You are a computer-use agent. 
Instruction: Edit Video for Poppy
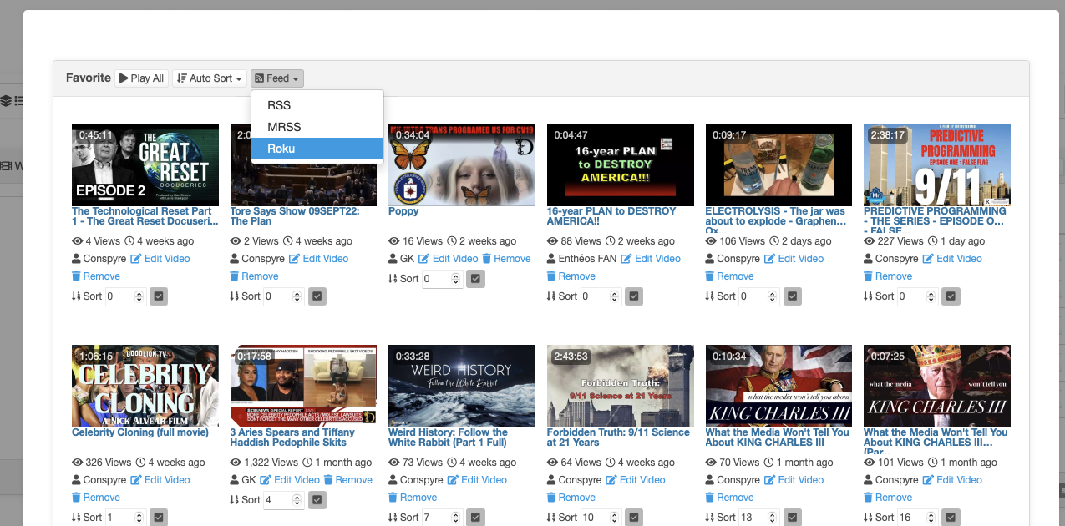pos(449,259)
